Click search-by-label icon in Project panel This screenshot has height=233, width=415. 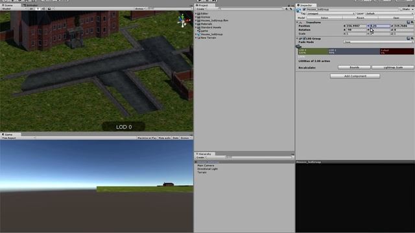click(291, 9)
